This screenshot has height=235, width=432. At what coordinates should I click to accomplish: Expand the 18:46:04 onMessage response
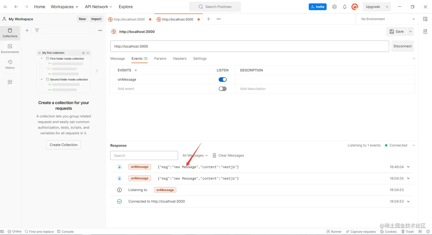[x=408, y=167]
